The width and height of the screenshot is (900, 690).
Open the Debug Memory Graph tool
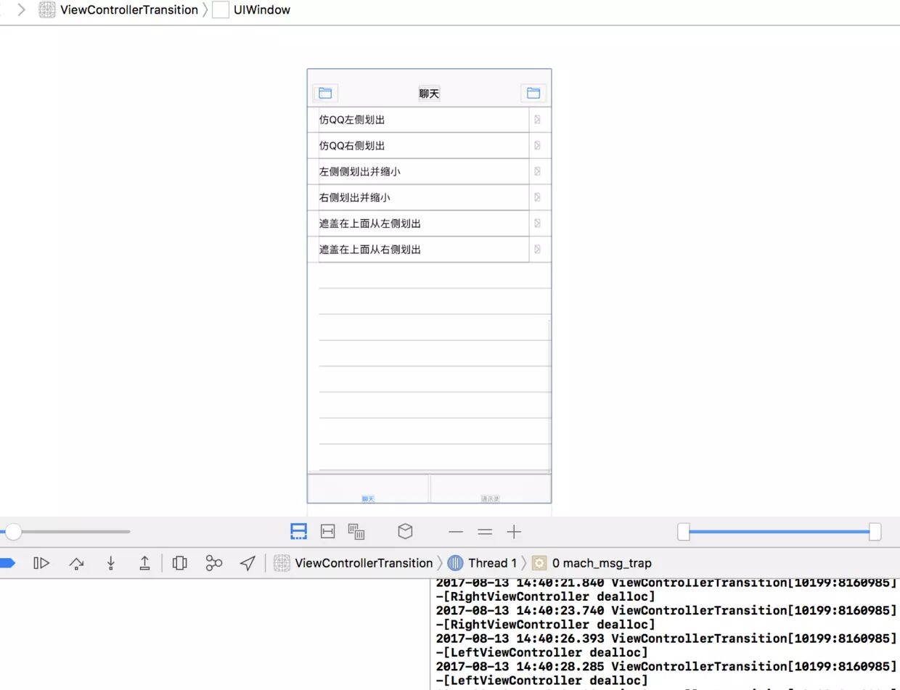pos(213,563)
